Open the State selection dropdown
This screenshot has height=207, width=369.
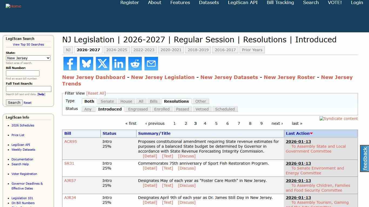28,58
